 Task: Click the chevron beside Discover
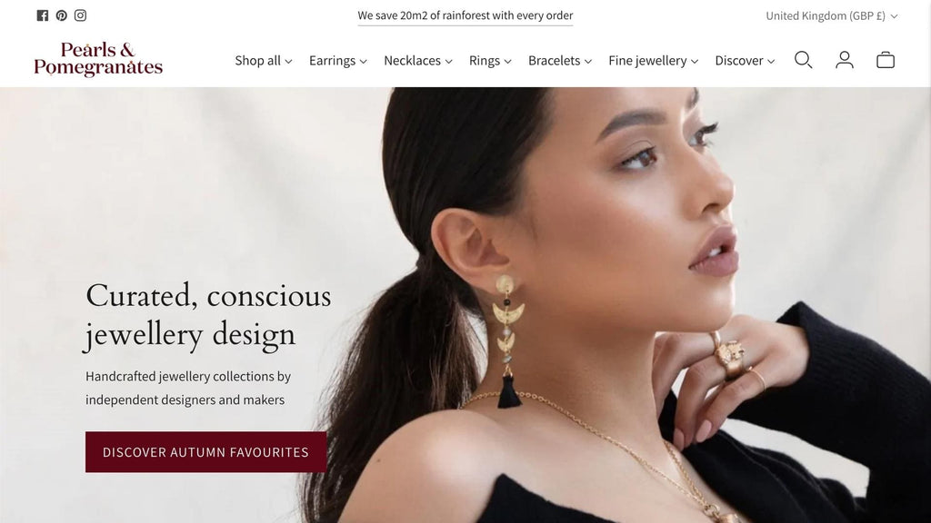tap(771, 61)
